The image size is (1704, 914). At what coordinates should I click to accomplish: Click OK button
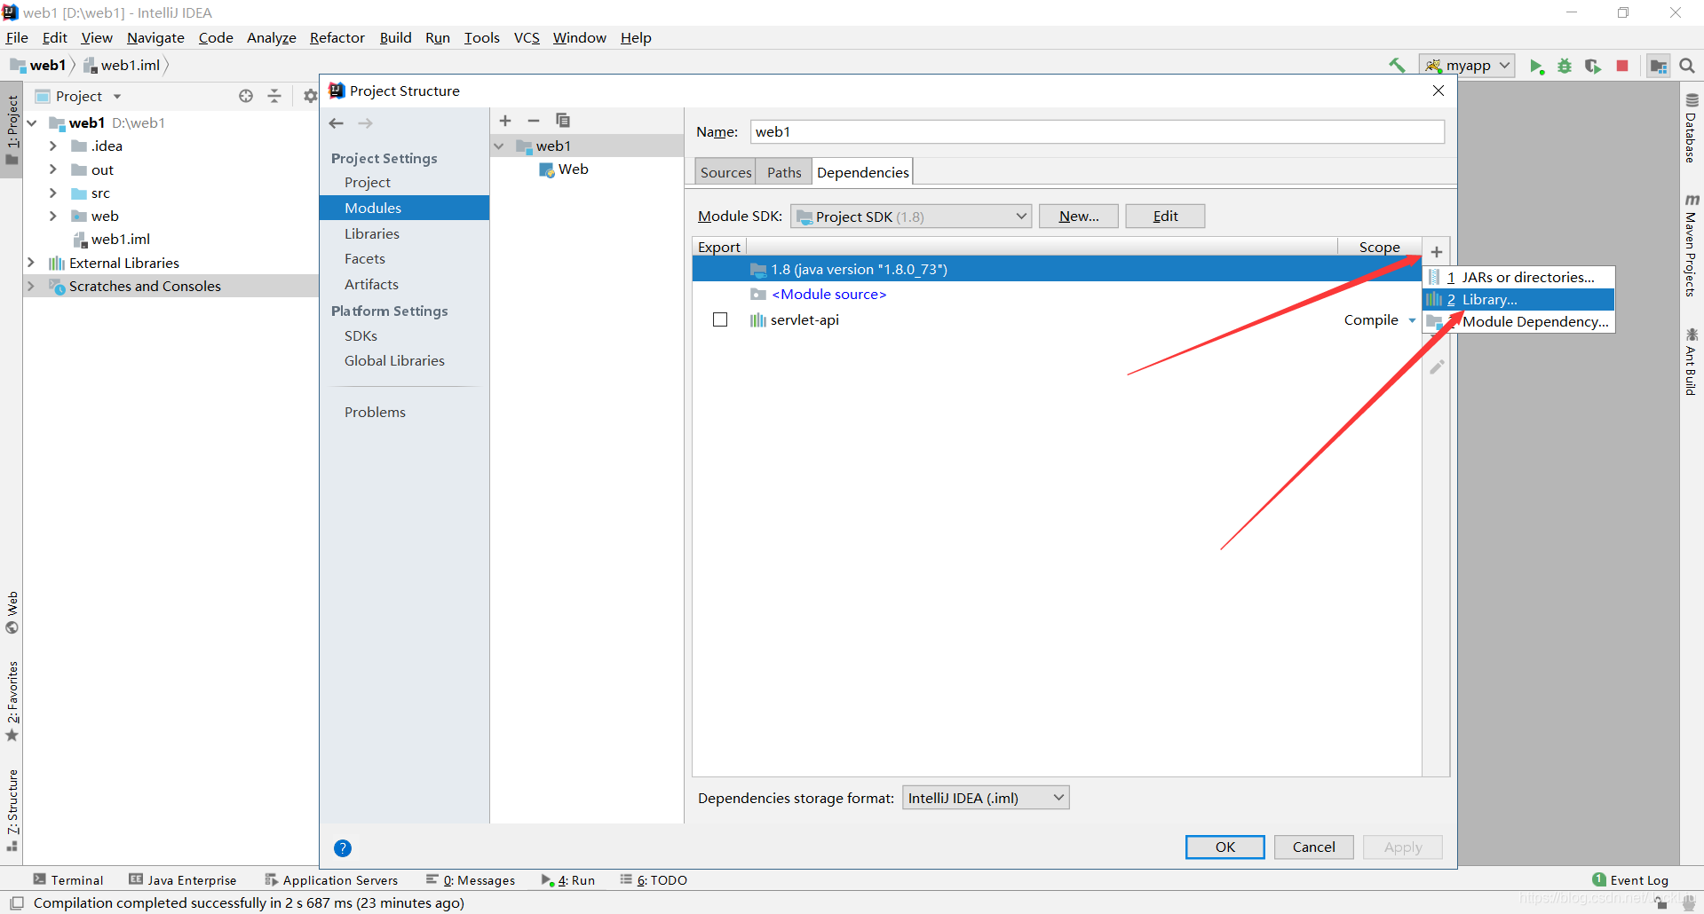(1225, 847)
